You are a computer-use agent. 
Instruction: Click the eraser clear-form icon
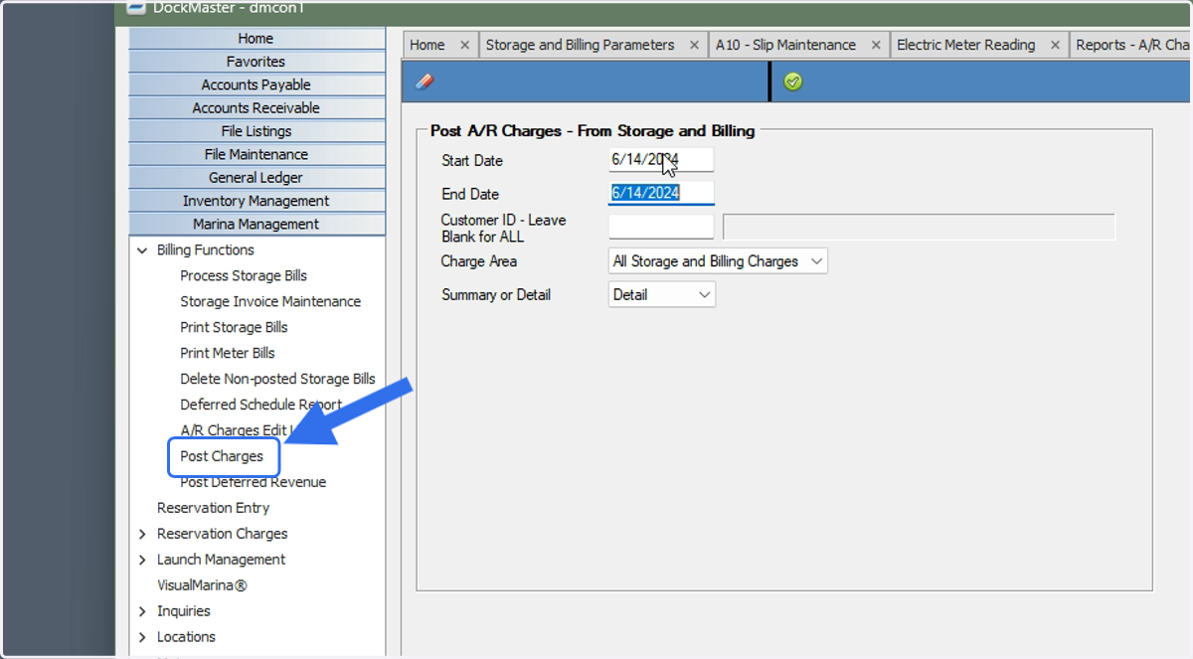click(424, 82)
